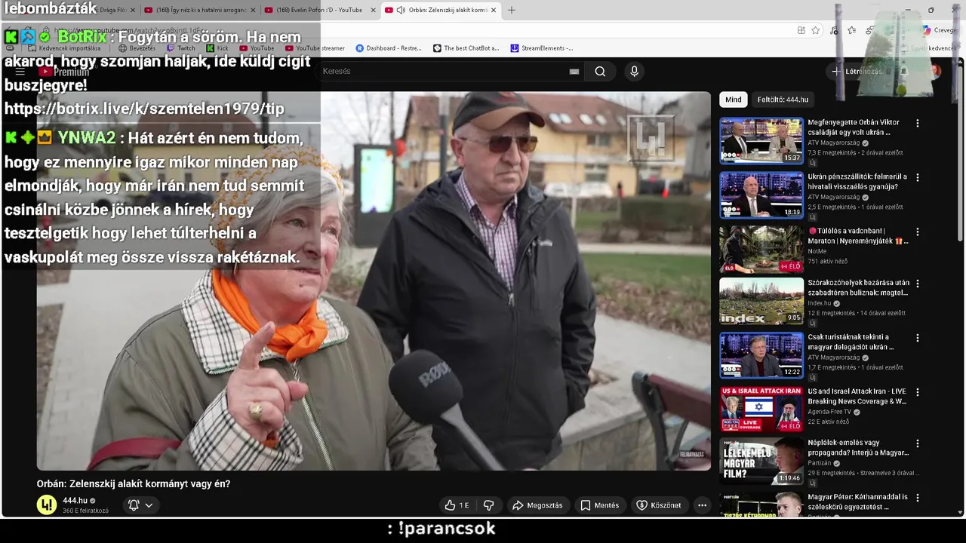Open The best ChatBot bookmark
This screenshot has height=543, width=966.
point(466,48)
